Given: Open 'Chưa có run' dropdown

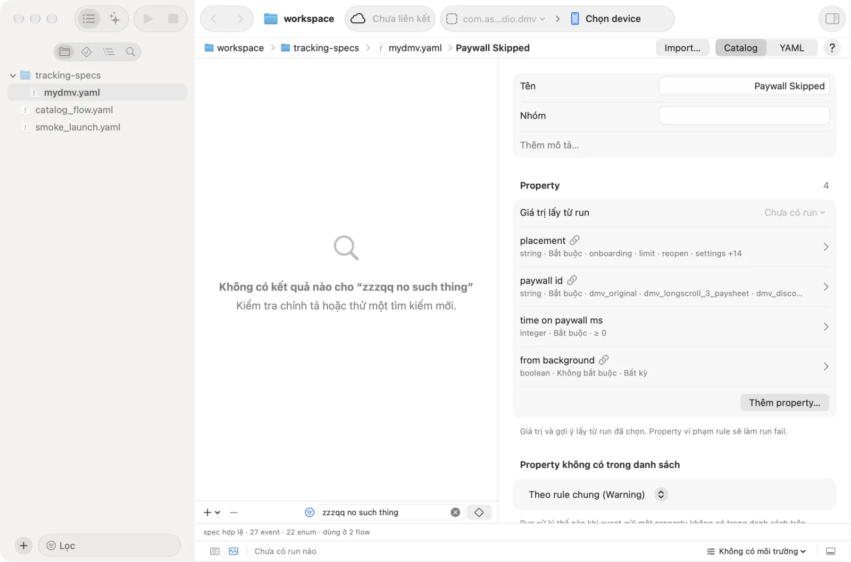Looking at the screenshot, I should point(795,212).
